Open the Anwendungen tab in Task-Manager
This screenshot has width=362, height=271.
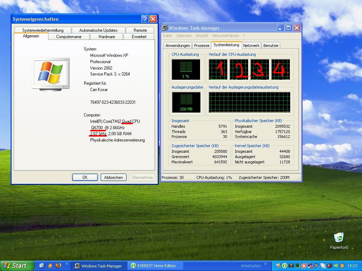pyautogui.click(x=178, y=46)
